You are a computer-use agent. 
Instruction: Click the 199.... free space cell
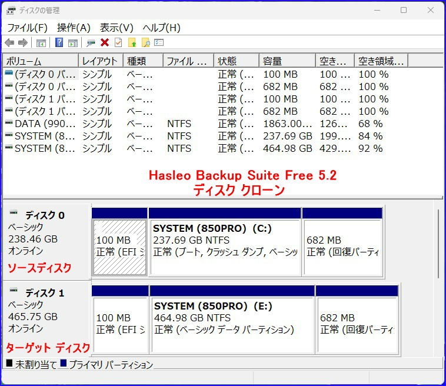point(335,136)
